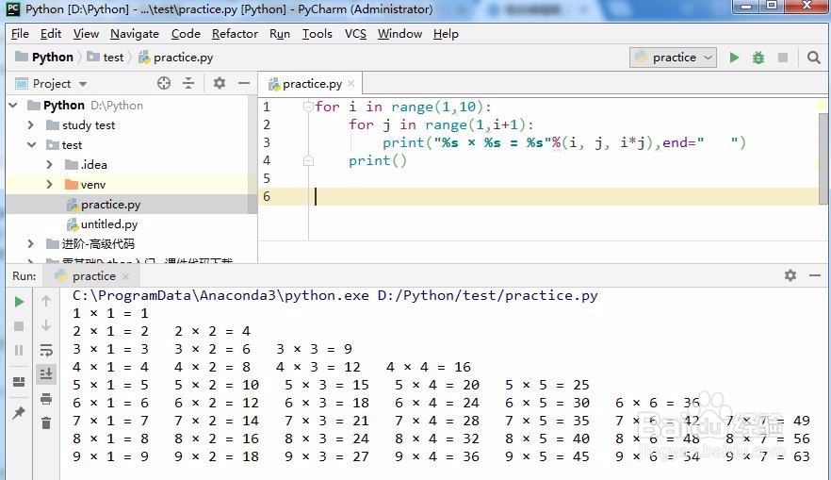Restore layout icon in Run panel
Screen dimensions: 831x480
pos(19,382)
